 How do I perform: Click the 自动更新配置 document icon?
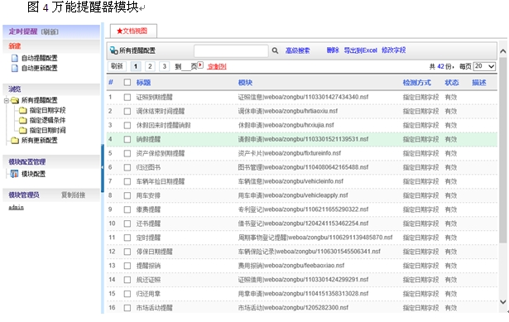coord(15,68)
